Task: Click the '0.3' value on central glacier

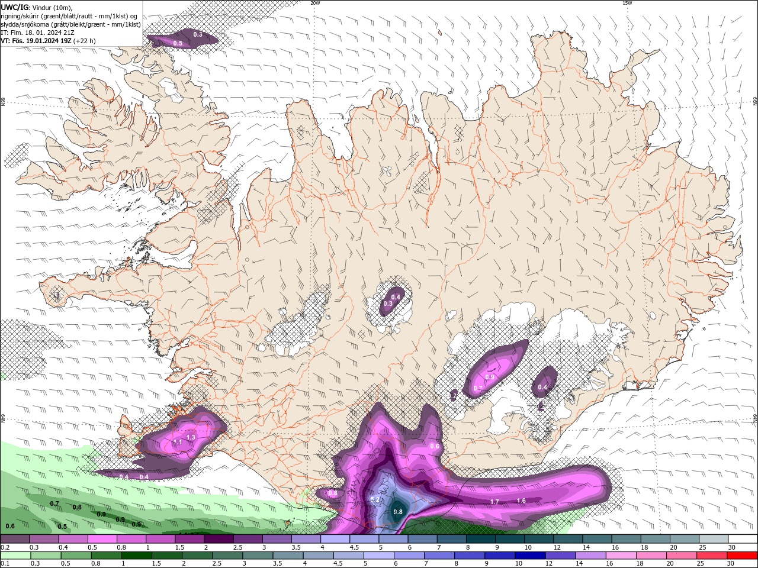Action: click(x=388, y=304)
